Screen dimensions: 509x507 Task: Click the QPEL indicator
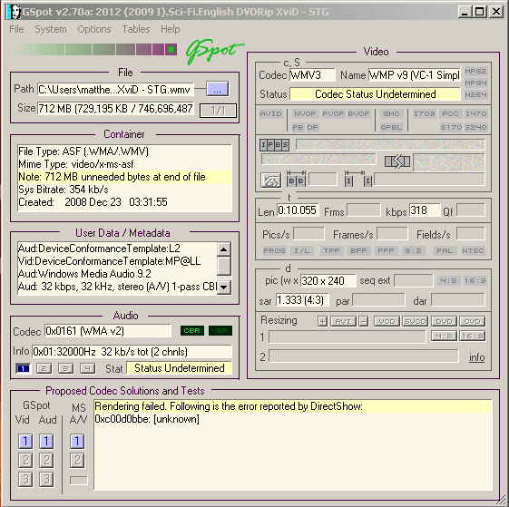click(x=391, y=127)
